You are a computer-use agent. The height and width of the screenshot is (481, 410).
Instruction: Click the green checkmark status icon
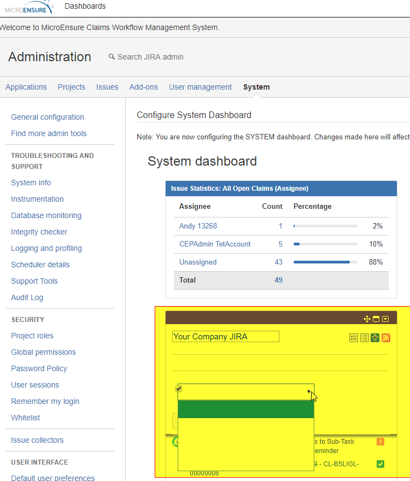tap(380, 464)
